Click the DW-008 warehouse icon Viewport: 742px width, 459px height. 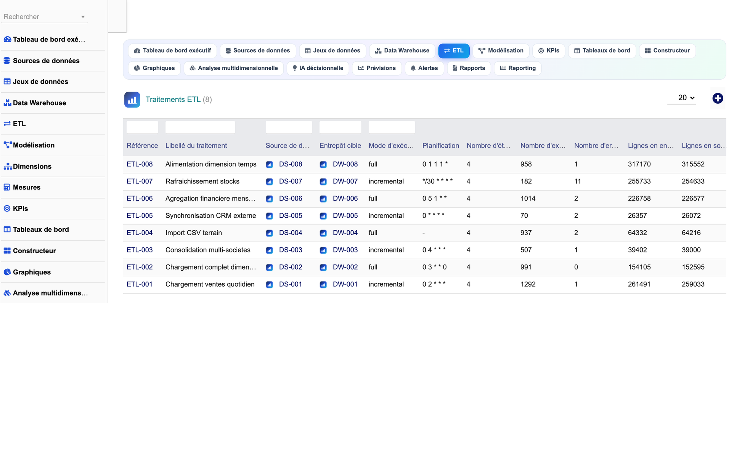coord(323,165)
